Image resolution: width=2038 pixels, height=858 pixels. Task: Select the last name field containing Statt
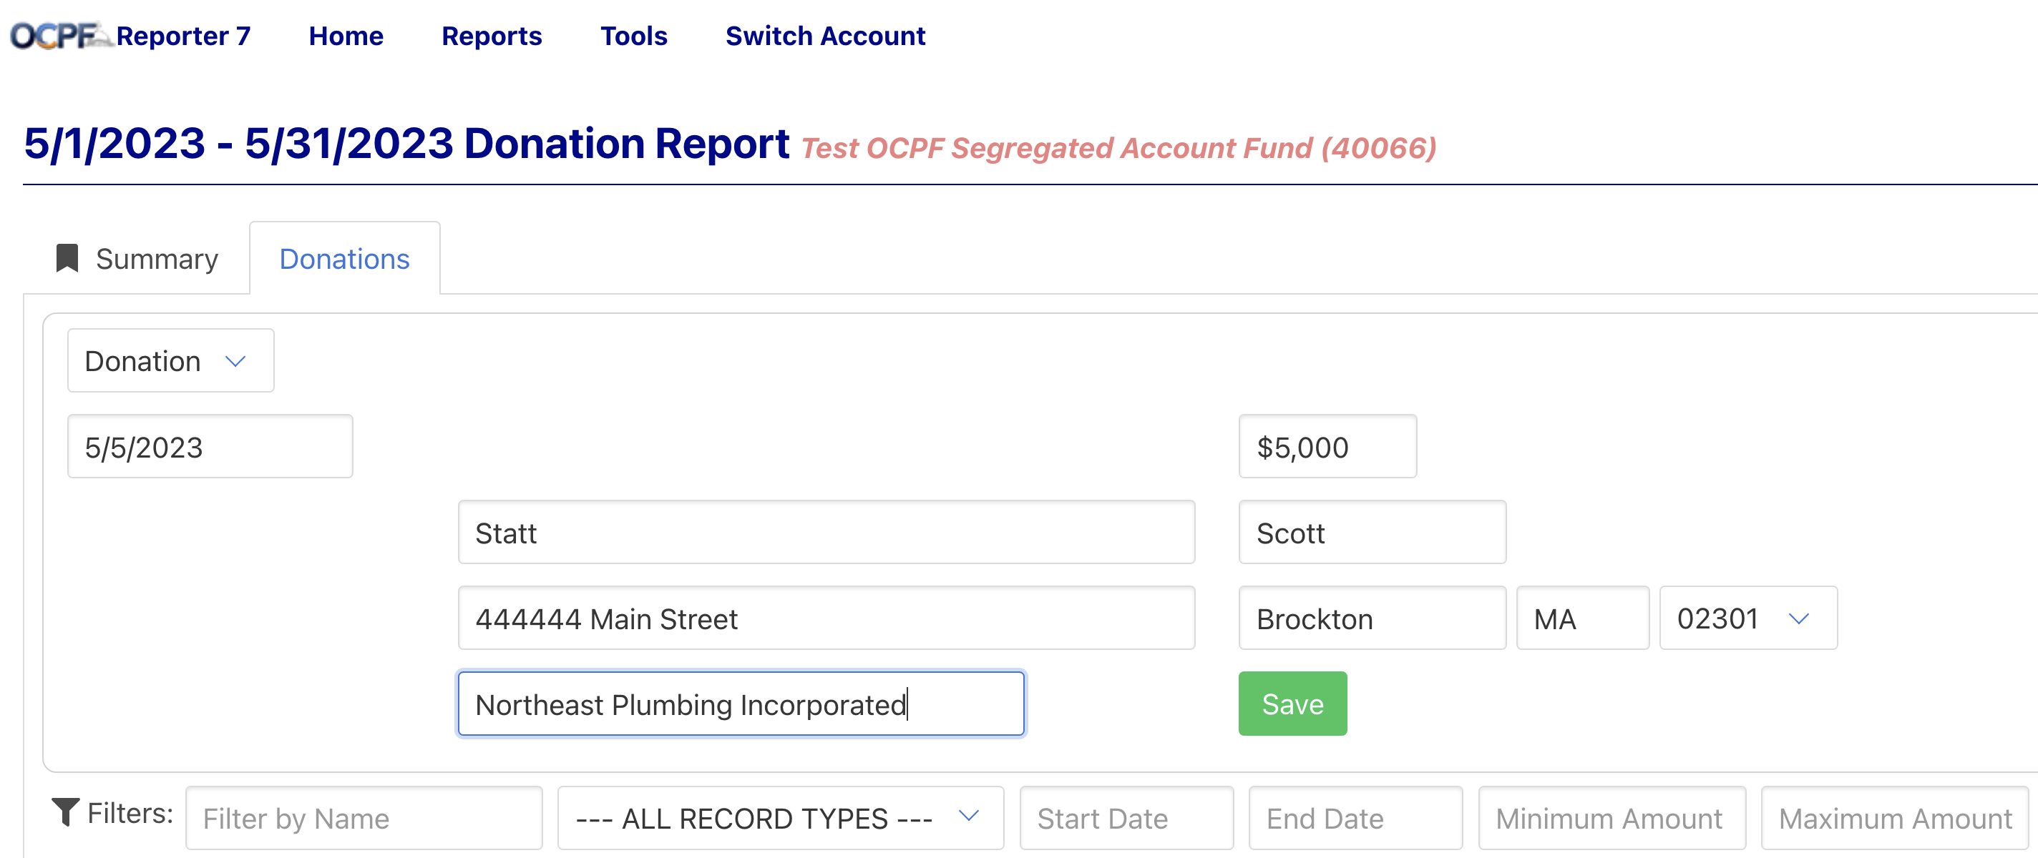825,532
